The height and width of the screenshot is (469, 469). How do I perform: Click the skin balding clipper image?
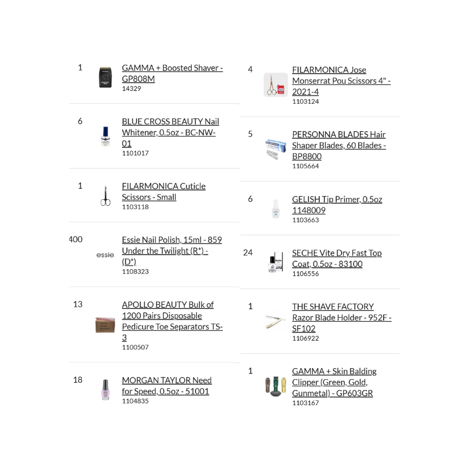(x=275, y=386)
